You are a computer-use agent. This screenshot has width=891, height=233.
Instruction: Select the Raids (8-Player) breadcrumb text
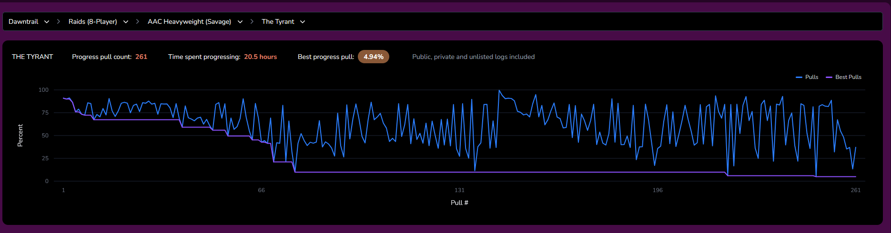click(x=92, y=21)
